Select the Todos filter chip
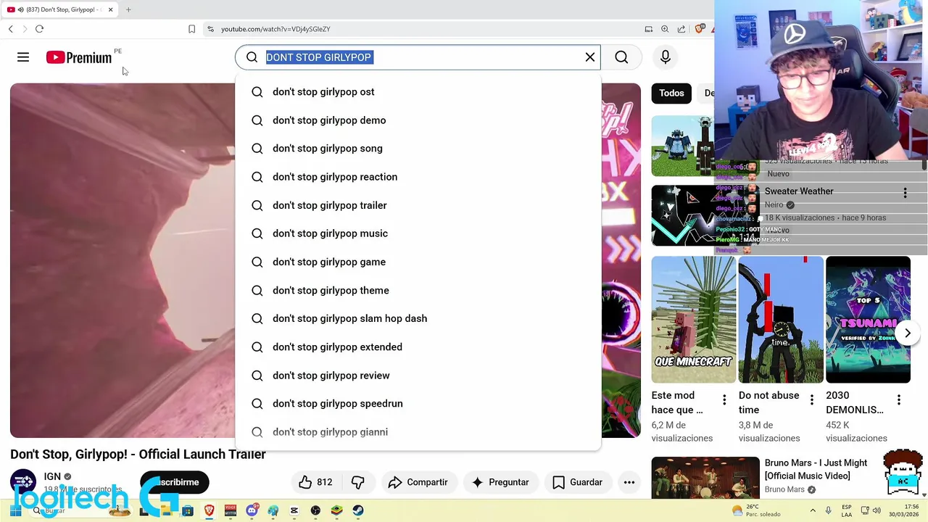Image resolution: width=928 pixels, height=522 pixels. pos(671,93)
